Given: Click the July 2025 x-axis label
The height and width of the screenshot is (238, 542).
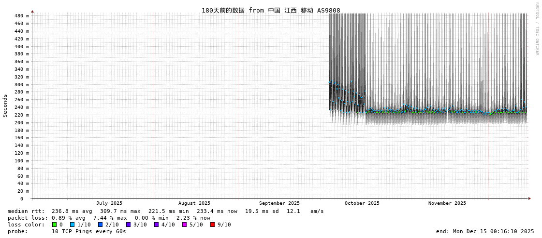Looking at the screenshot, I should 109,203.
